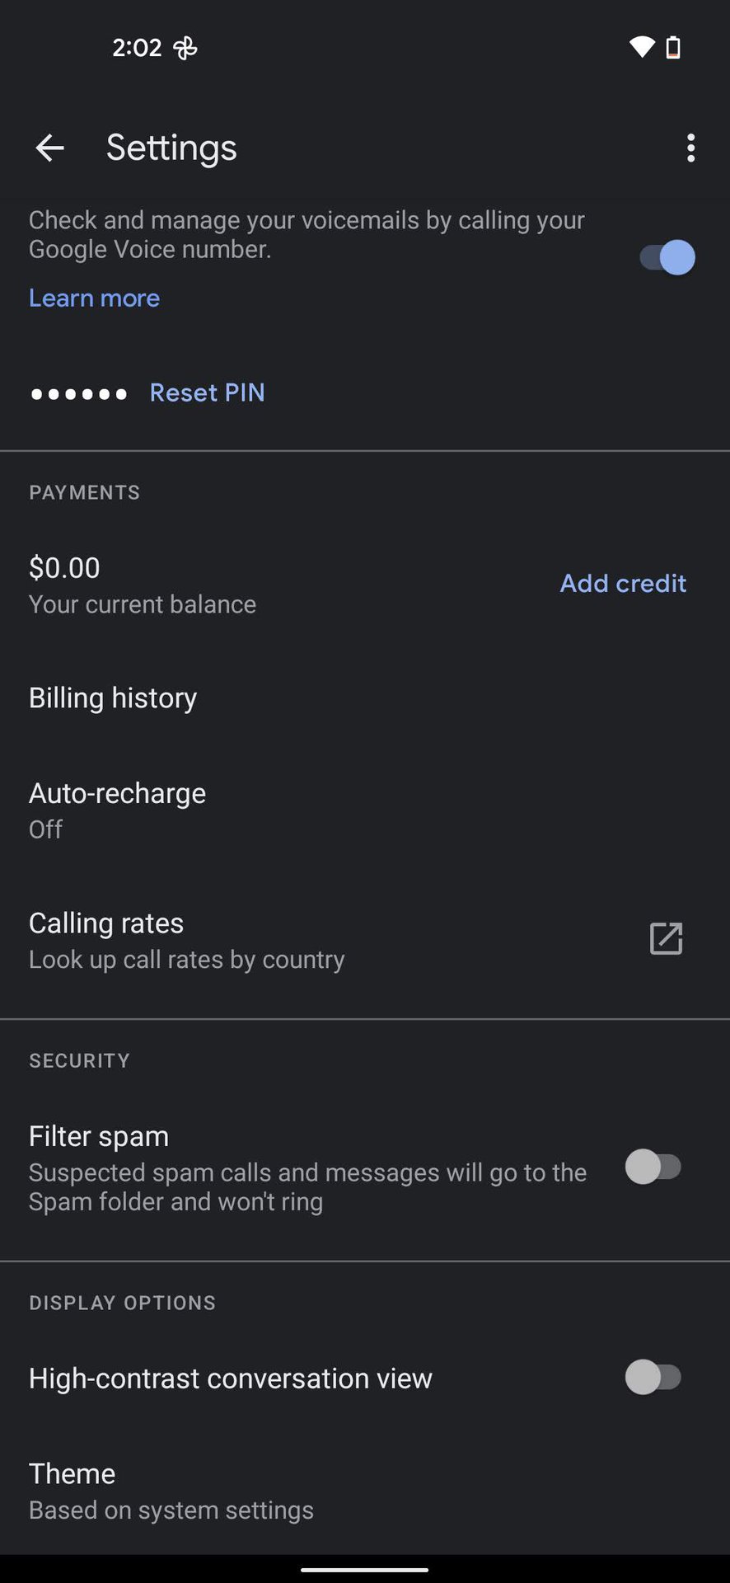The image size is (730, 1583).
Task: Tap the $0.00 current balance row
Action: point(142,585)
